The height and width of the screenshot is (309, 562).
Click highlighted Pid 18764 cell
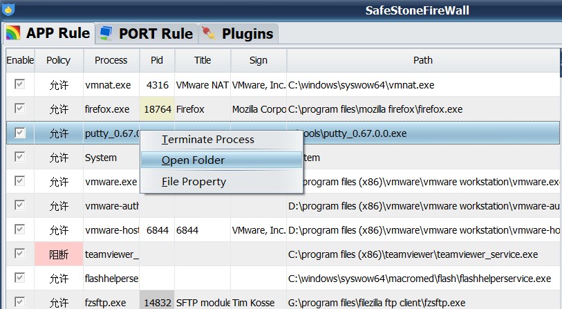[157, 109]
